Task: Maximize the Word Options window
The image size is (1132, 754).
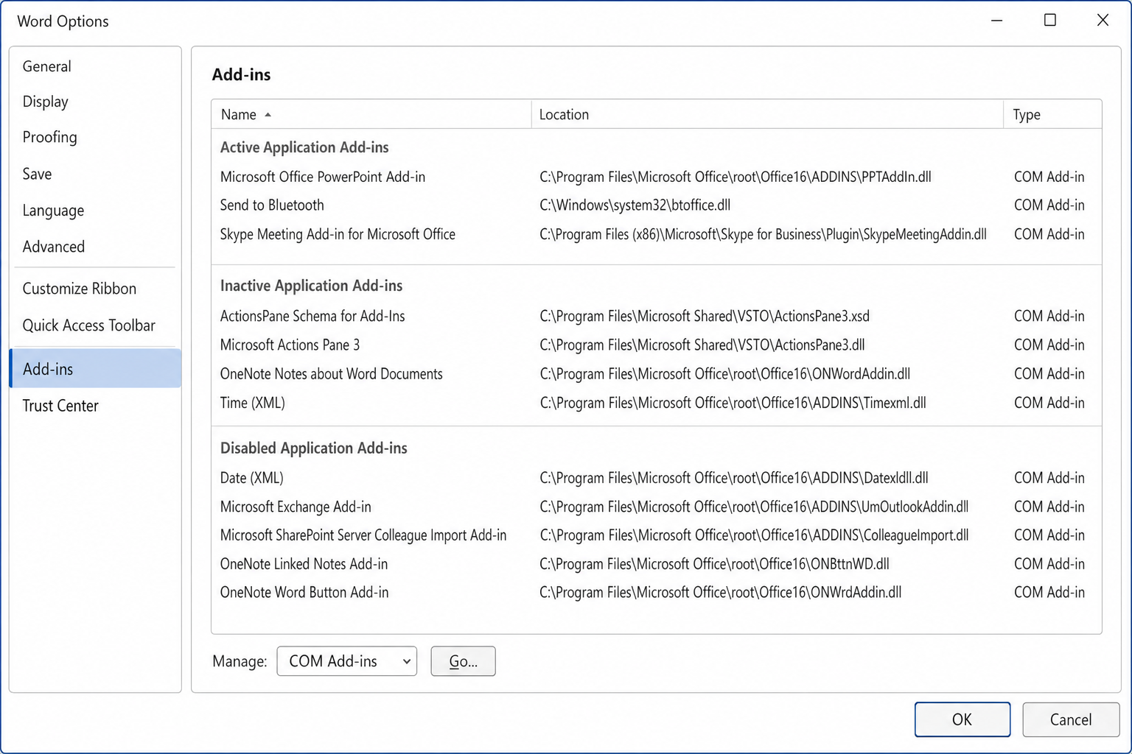Action: tap(1050, 21)
